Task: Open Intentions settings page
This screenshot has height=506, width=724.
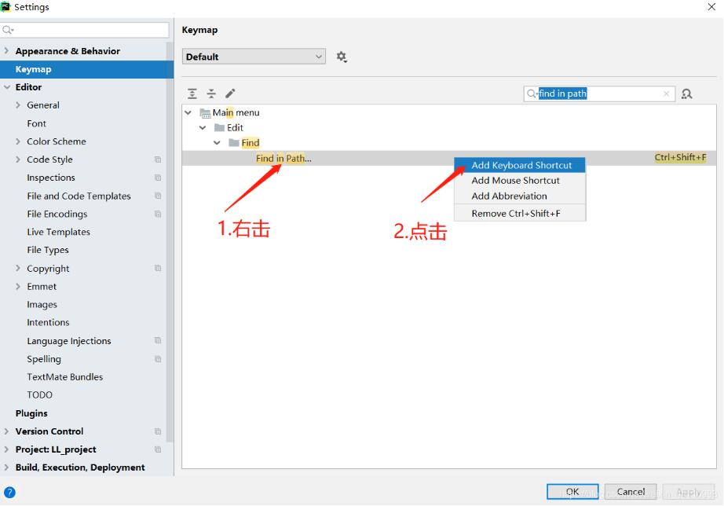Action: coord(48,323)
